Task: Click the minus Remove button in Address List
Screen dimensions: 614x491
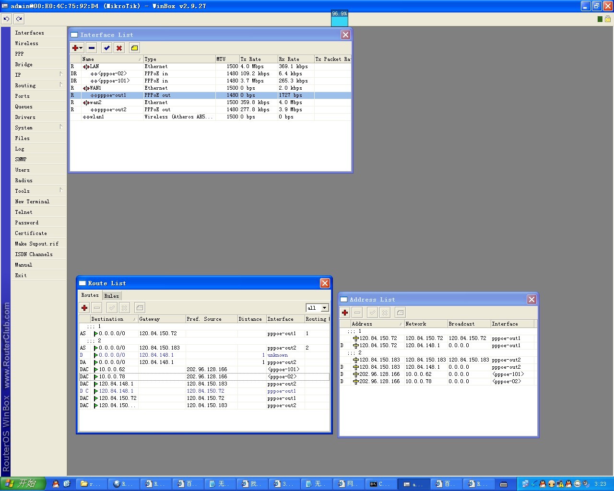Action: pyautogui.click(x=357, y=313)
